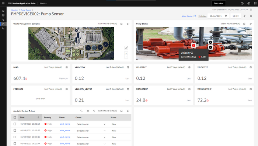Check the alert row 06/08/2021 09:10:44
This screenshot has width=258, height=146.
(x=15, y=143)
